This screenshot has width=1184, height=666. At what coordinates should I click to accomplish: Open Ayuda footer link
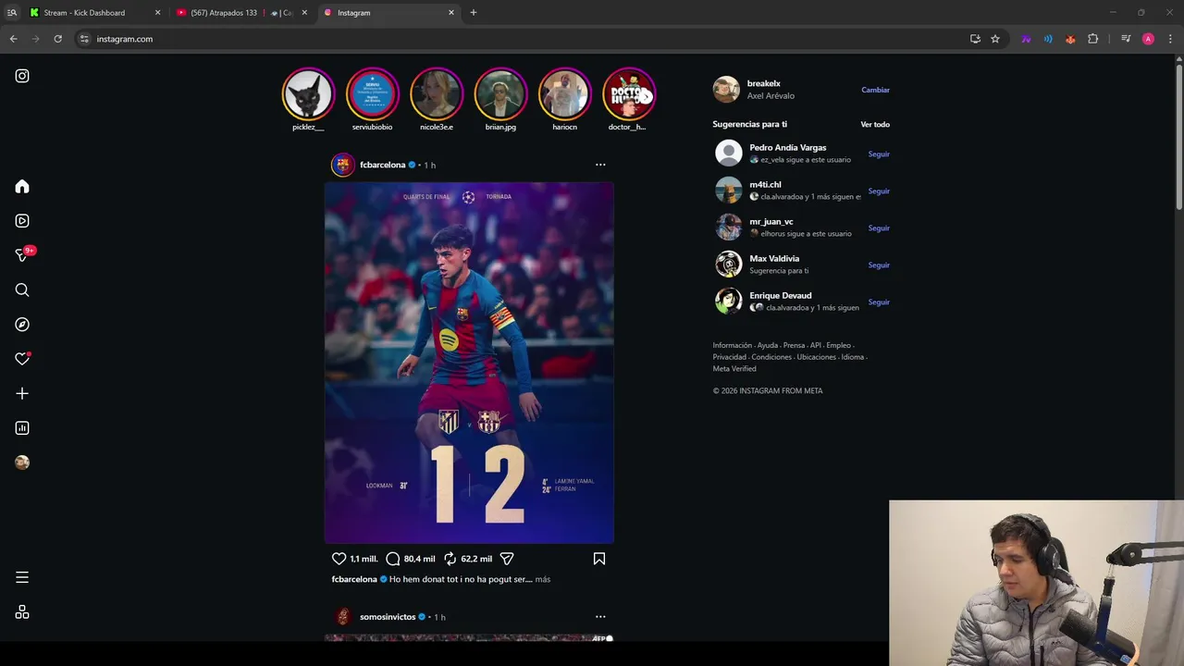pyautogui.click(x=768, y=345)
